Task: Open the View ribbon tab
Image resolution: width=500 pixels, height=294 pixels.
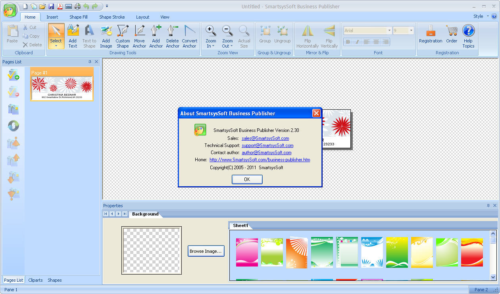Action: coord(165,17)
